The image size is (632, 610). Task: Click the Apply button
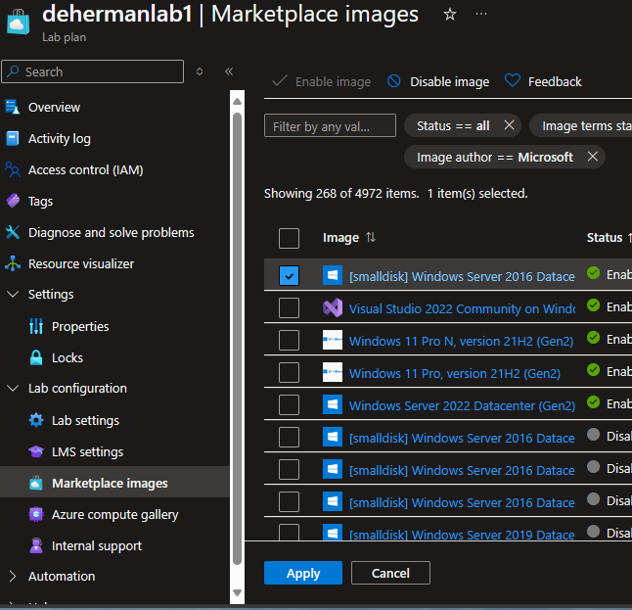tap(303, 573)
